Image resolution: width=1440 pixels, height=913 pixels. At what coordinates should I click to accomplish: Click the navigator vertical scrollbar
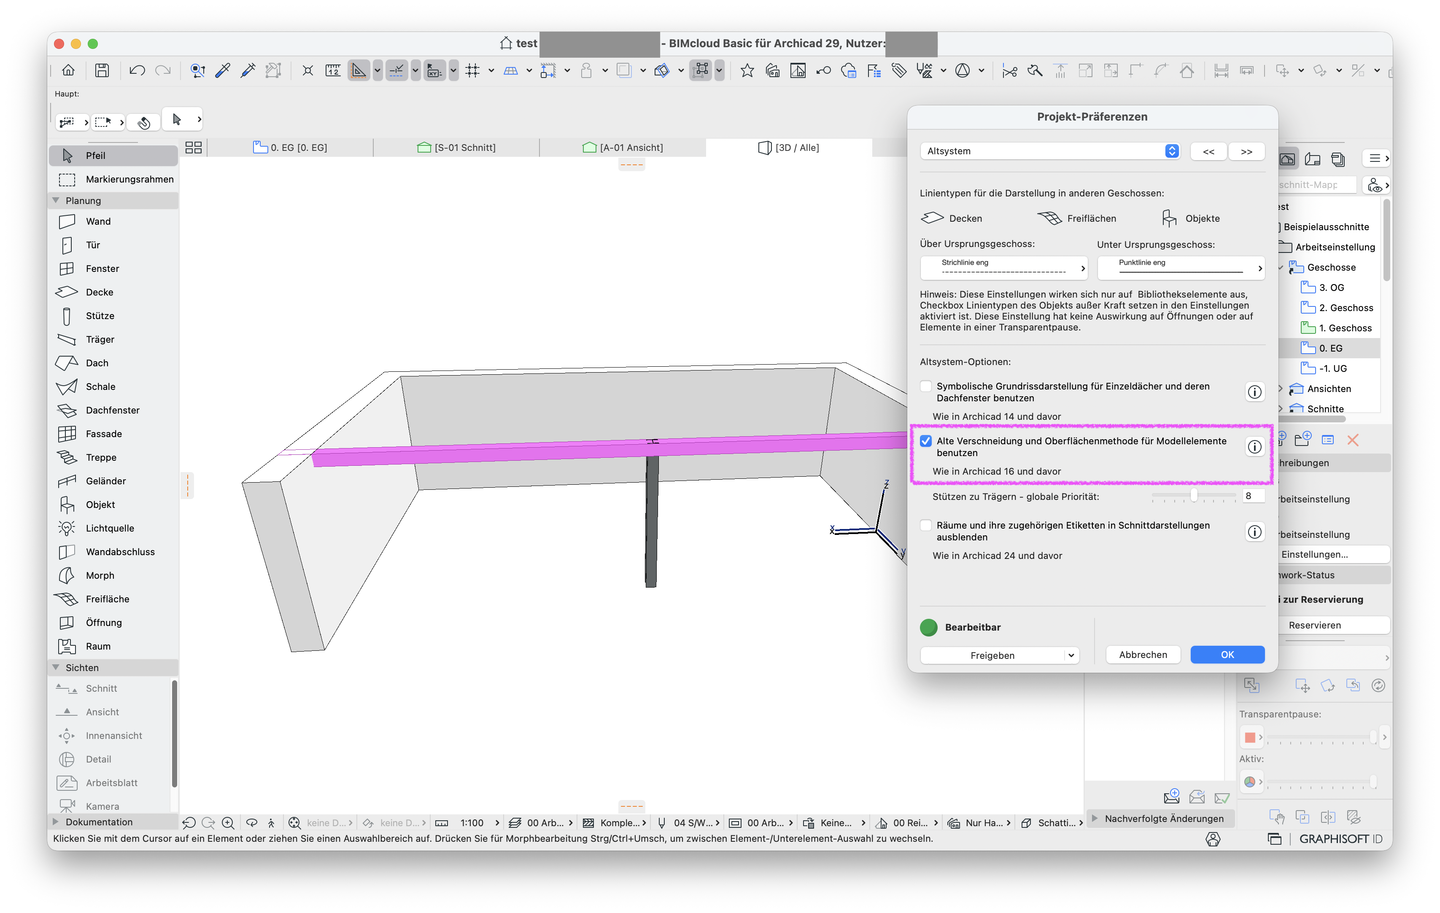pos(1387,240)
